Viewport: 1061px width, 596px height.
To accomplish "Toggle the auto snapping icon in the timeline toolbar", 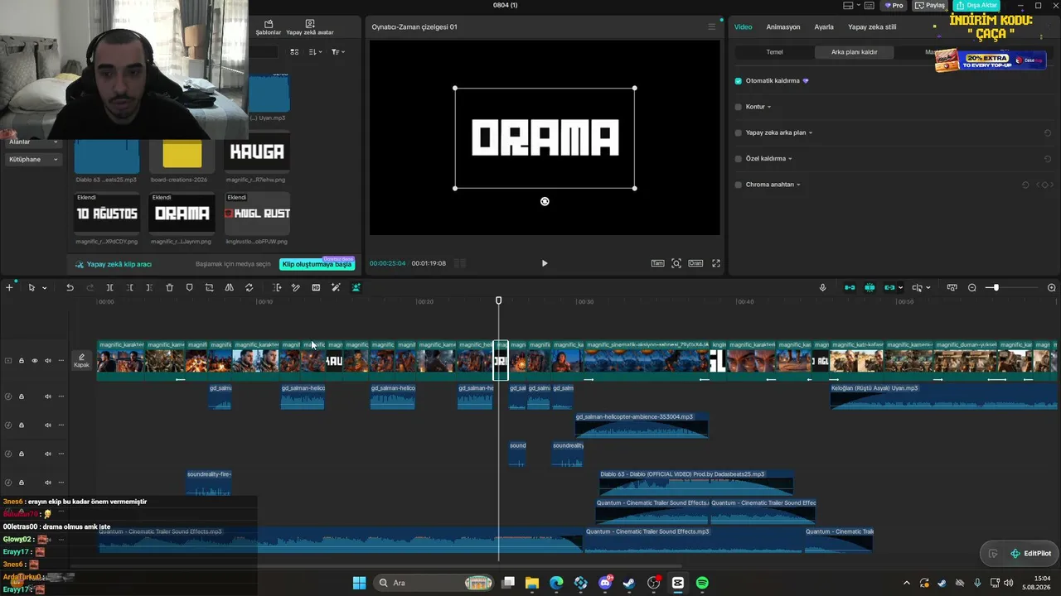I will 870,287.
